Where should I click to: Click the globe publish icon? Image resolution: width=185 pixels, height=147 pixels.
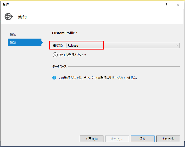(9, 17)
